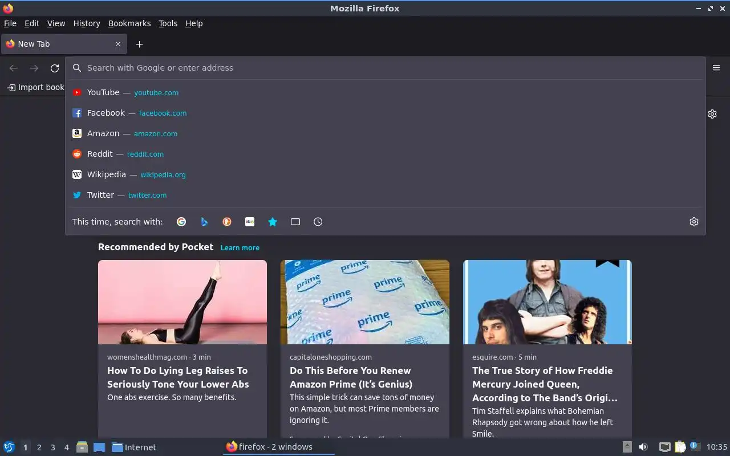Open the Bookmarks menu
730x456 pixels.
coord(129,23)
